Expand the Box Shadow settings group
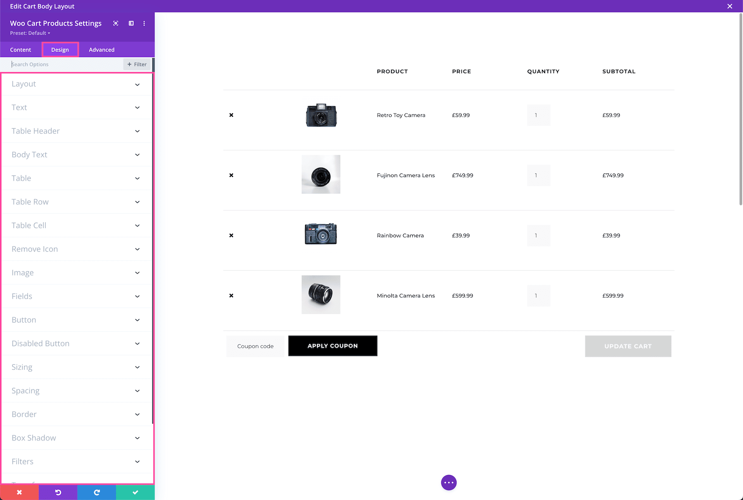743x500 pixels. tap(77, 438)
